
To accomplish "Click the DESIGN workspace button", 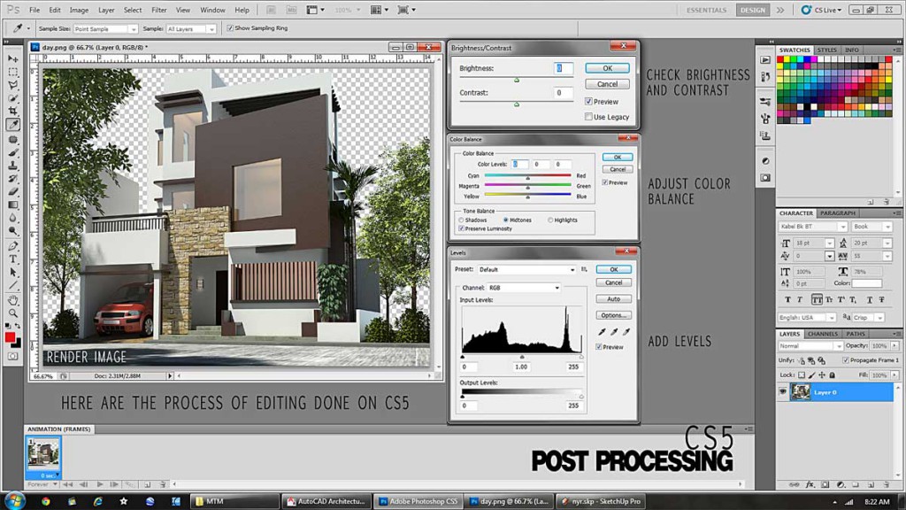I will (x=753, y=10).
